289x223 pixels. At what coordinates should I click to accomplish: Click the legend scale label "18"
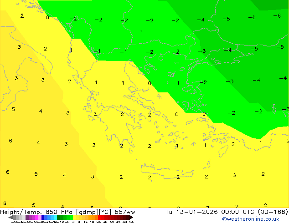coord(92,222)
